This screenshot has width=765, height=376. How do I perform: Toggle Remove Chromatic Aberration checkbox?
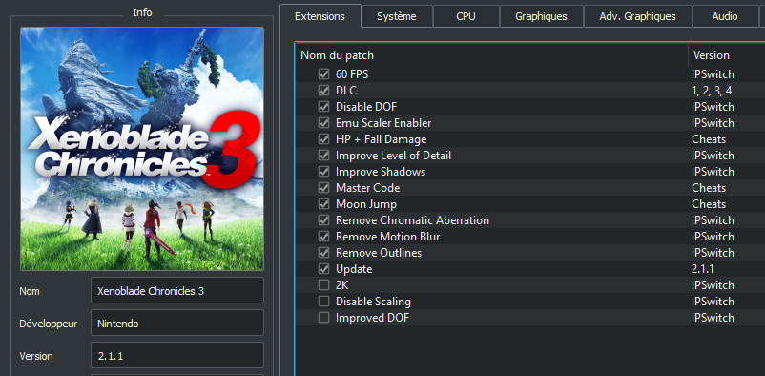point(323,220)
